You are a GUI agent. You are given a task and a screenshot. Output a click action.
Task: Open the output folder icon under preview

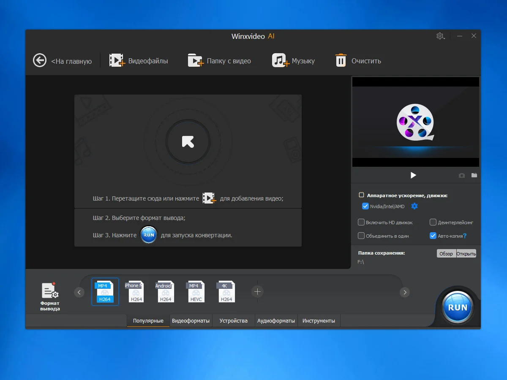474,175
